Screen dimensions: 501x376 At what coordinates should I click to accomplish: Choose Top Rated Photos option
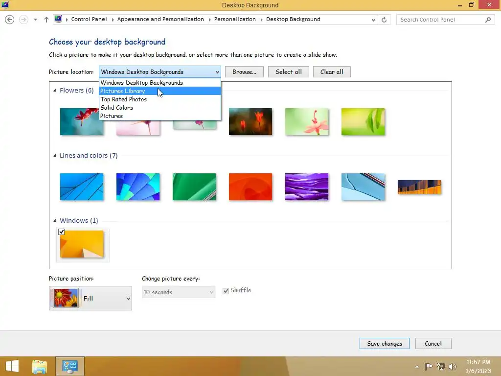point(160,99)
